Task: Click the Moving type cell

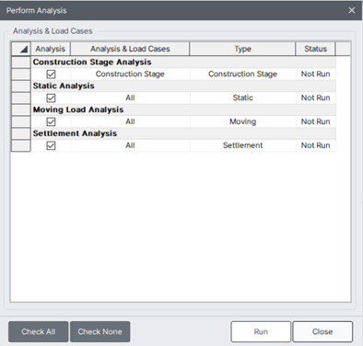Action: (x=242, y=121)
